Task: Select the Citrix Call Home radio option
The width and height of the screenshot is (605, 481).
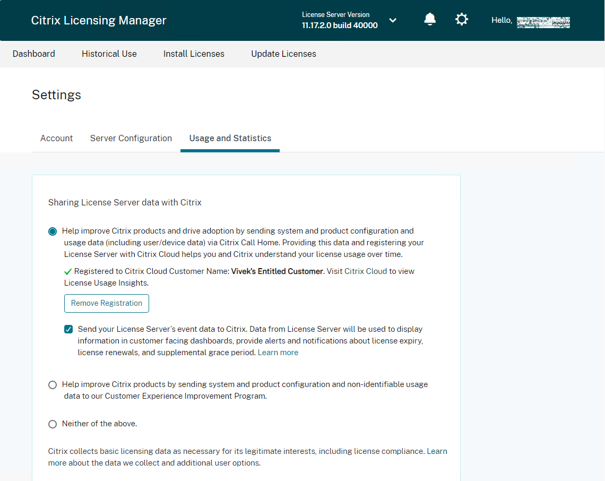Action: pos(53,231)
